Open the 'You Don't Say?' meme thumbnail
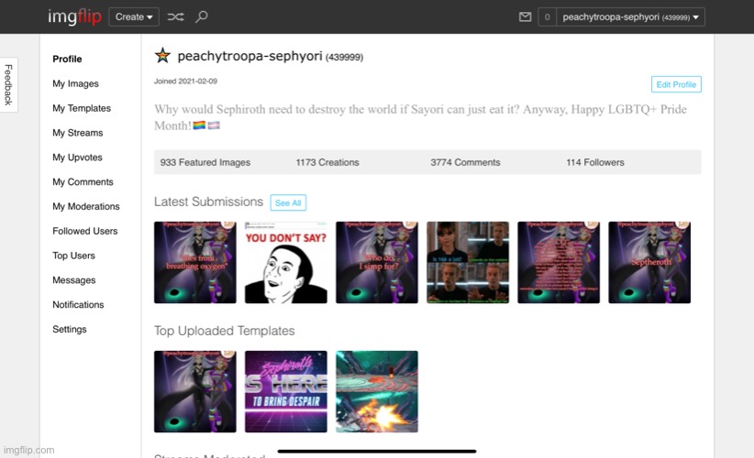The height and width of the screenshot is (458, 754). pyautogui.click(x=286, y=262)
